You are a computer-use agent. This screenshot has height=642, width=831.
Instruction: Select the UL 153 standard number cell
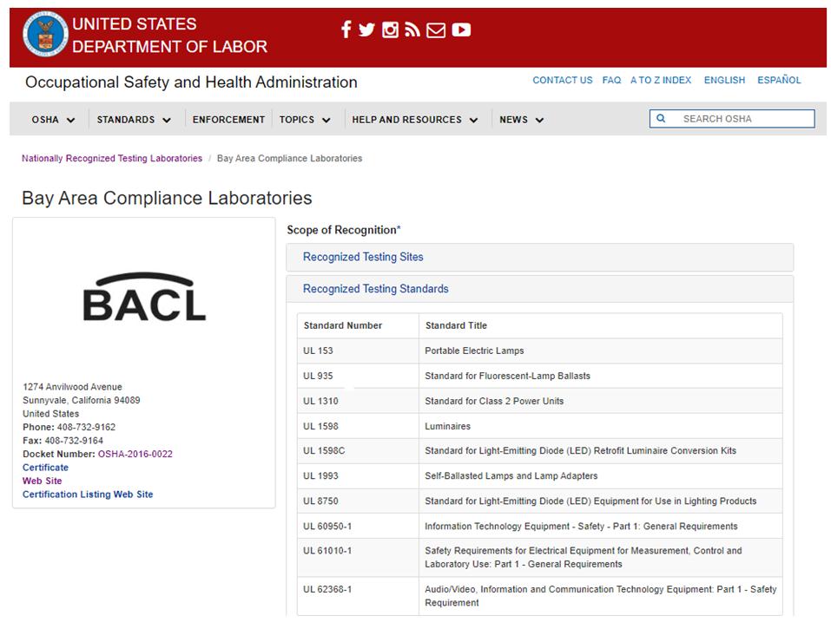358,350
